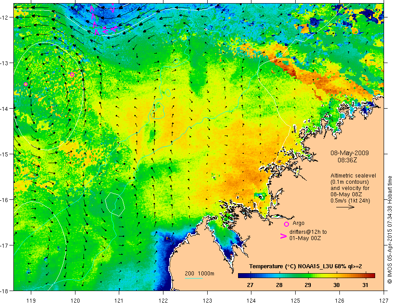The width and height of the screenshot is (393, 304).
Task: Click the latitude axis label -18
Action: coord(4,291)
